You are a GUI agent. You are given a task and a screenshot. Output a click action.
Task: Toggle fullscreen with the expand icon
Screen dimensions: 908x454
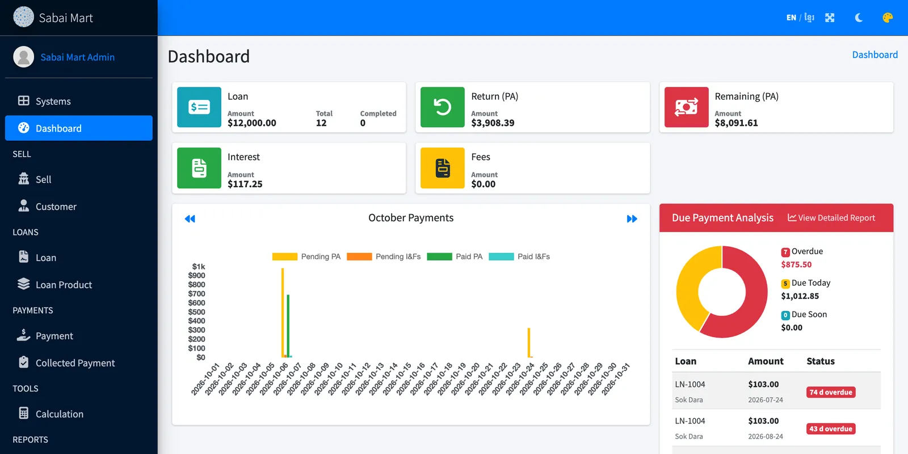(x=830, y=18)
